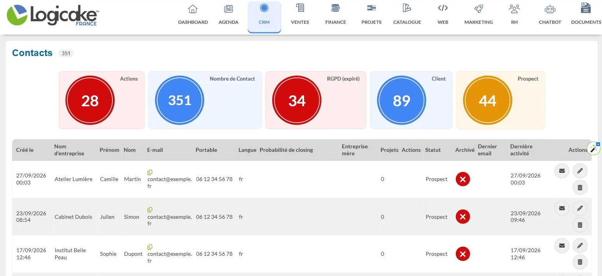
Task: Open the Chatbot section
Action: [550, 15]
